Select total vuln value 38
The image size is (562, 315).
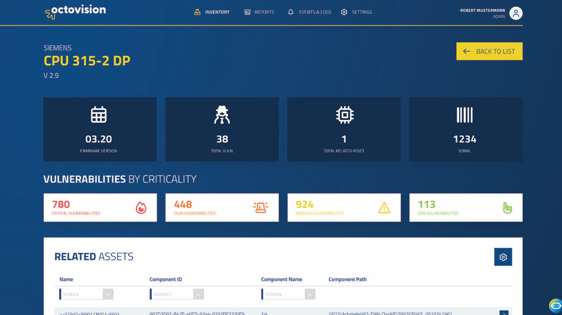[222, 139]
